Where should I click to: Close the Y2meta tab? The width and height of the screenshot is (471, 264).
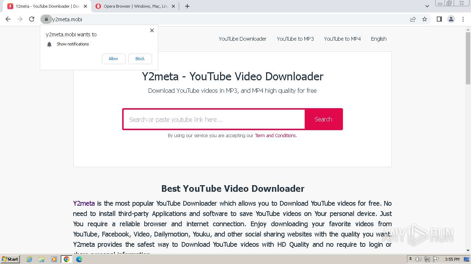85,6
